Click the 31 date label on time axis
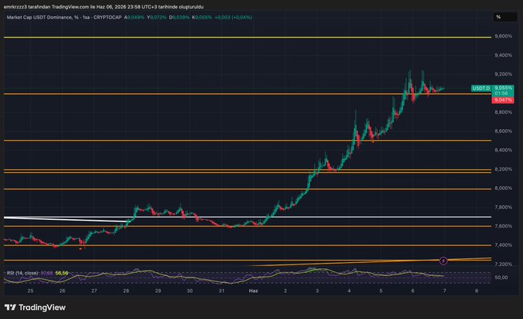The image size is (523, 319). click(x=222, y=291)
